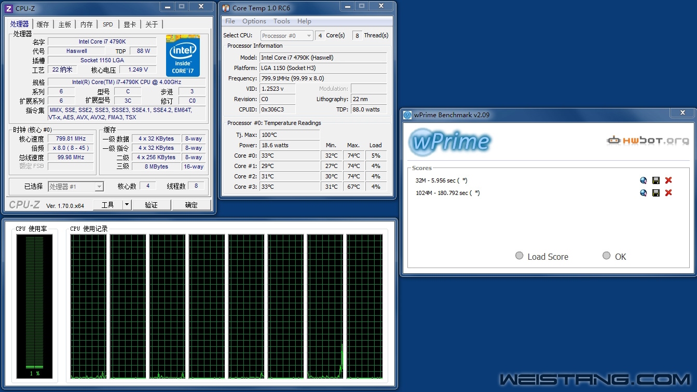Click the 32M - 5.956 sec score text
This screenshot has width=697, height=392.
click(x=441, y=180)
